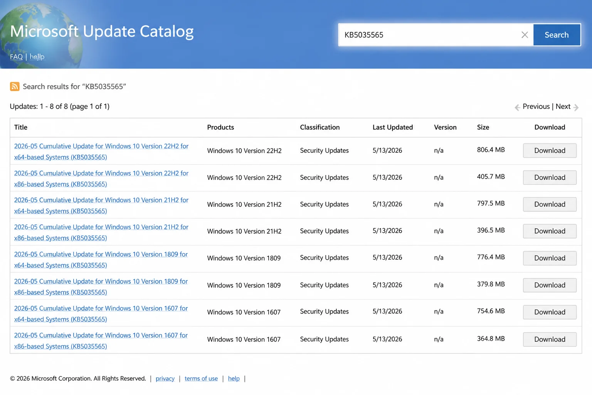Select the "806.4 MB" size cell
592x395 pixels.
click(x=491, y=150)
